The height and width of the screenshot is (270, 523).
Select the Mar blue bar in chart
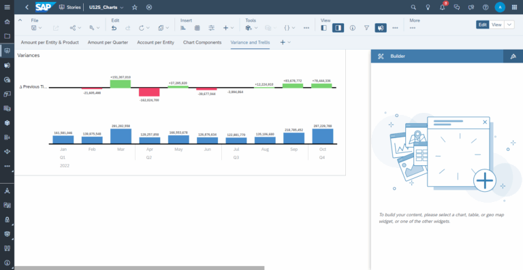coord(121,136)
